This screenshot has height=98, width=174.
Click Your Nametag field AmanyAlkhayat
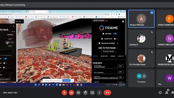coord(106,67)
